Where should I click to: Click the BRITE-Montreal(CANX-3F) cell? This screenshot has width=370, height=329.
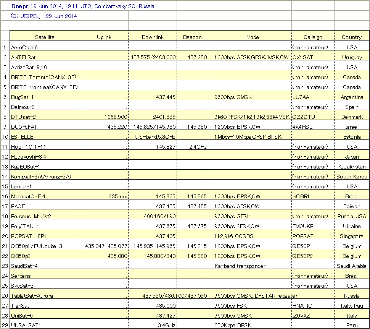[45, 85]
